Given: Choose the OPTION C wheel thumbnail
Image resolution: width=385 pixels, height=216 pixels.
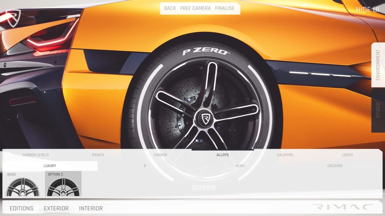Looking at the screenshot, I should 63,184.
